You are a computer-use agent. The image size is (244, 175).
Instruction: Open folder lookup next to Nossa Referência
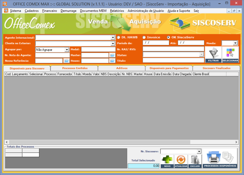[x=66, y=60]
